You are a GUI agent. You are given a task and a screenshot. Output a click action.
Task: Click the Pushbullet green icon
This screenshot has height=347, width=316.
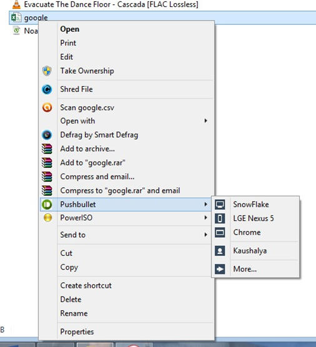pyautogui.click(x=47, y=204)
